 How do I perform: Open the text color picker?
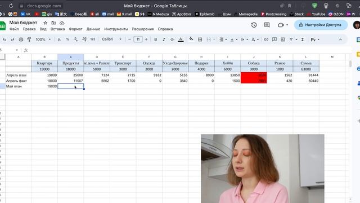(x=181, y=39)
